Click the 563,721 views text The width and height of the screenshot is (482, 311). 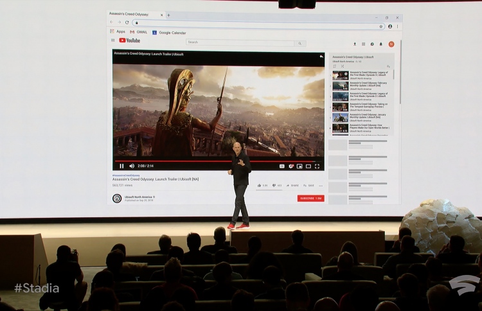[122, 185]
